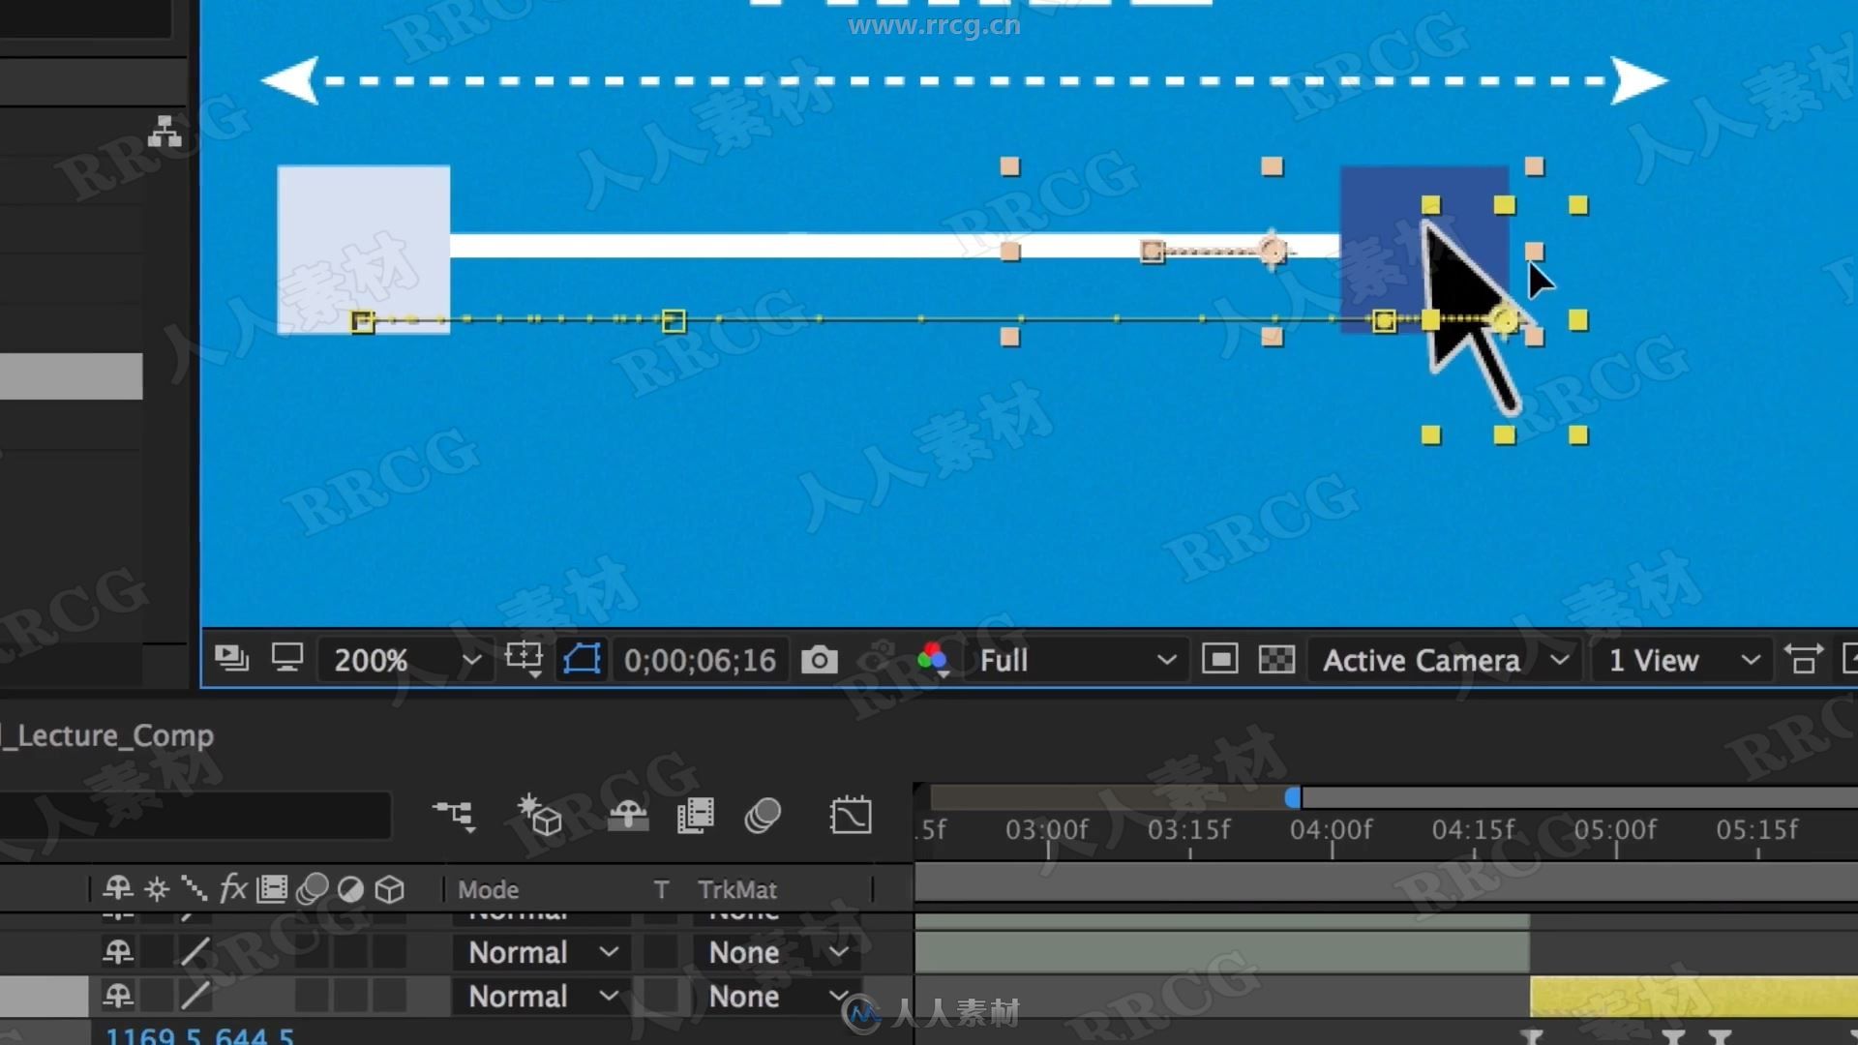Viewport: 1858px width, 1045px height.
Task: Enable Motion Blur for the composition
Action: (763, 816)
